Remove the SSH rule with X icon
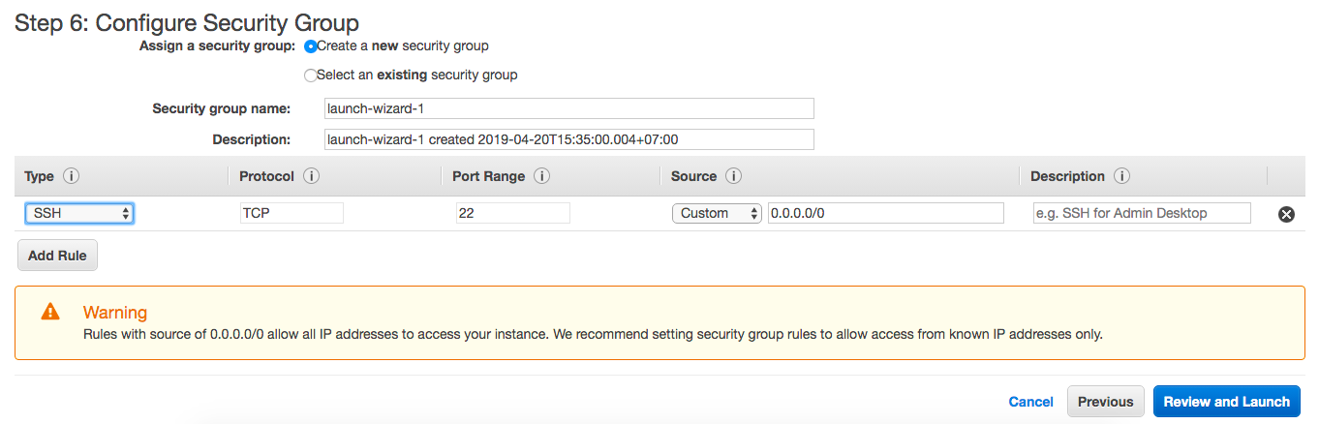This screenshot has height=424, width=1319. [1287, 215]
